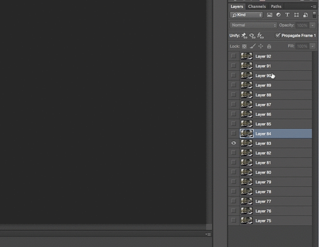Click the Unify layer style icon
The height and width of the screenshot is (247, 319).
pos(261,36)
